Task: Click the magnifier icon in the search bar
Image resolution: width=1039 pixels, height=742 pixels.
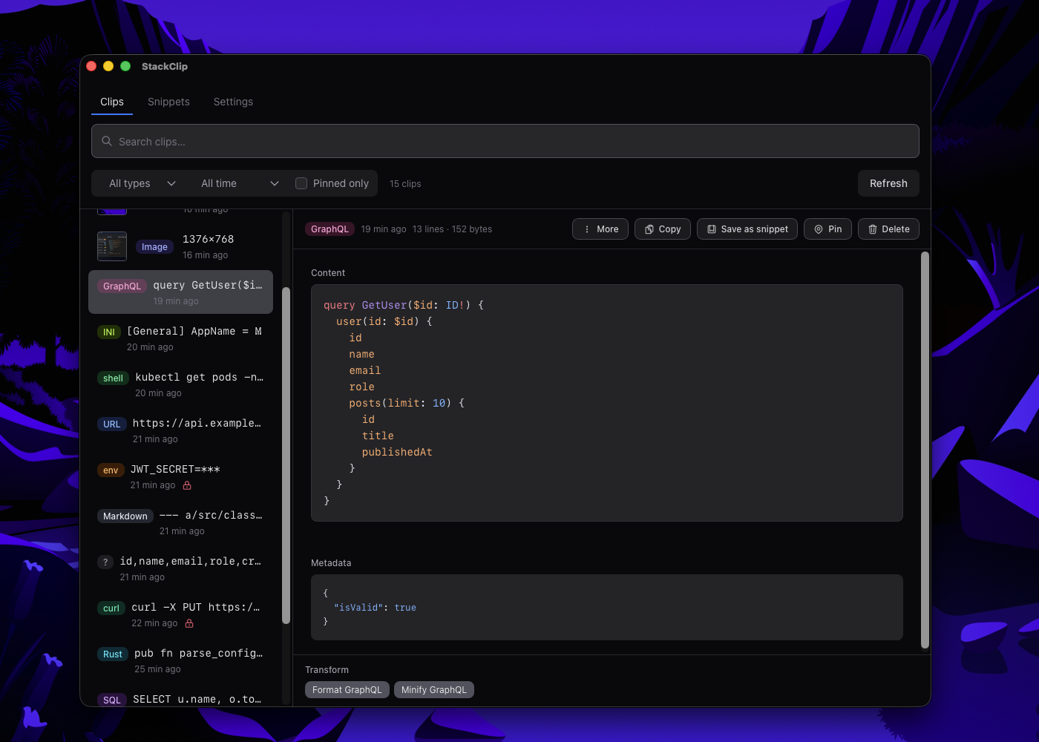Action: (x=107, y=141)
